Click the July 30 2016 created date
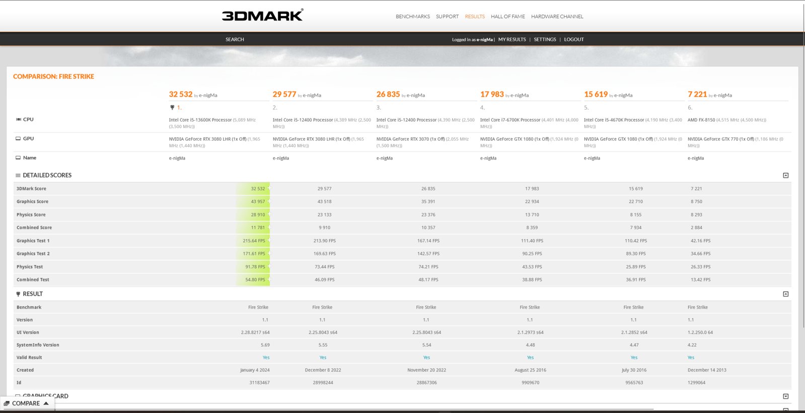805x413 pixels. (x=634, y=370)
